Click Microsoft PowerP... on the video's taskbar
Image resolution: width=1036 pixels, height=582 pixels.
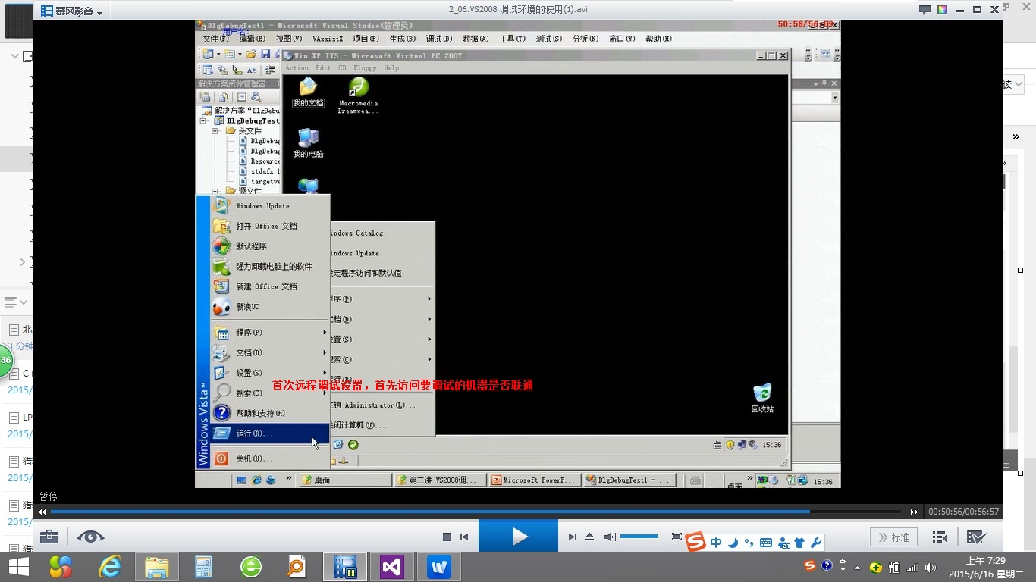click(x=535, y=480)
